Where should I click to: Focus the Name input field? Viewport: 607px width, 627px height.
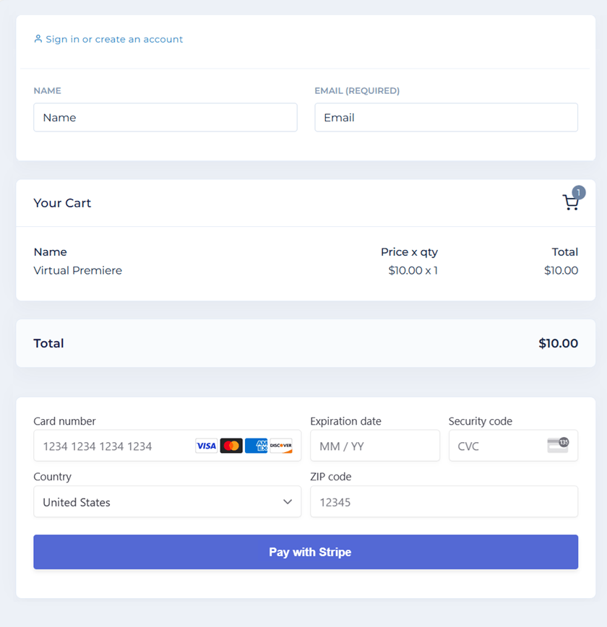165,117
